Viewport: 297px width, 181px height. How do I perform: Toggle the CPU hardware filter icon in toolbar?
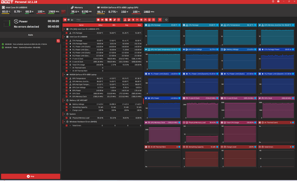(x=98, y=19)
